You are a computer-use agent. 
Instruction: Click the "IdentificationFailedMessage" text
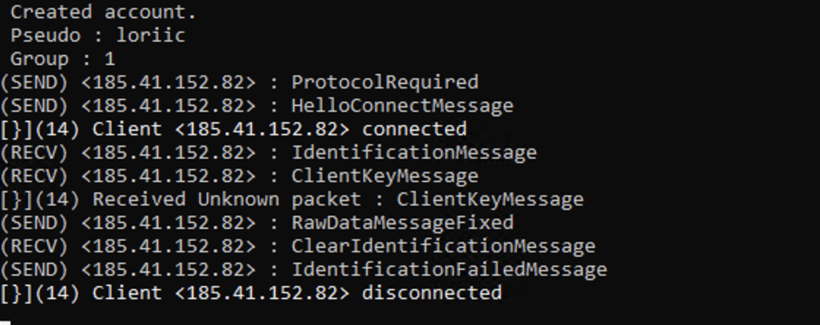[449, 269]
